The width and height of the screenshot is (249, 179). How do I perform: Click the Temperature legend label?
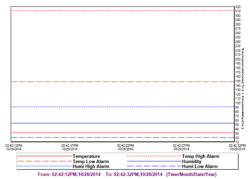click(86, 156)
